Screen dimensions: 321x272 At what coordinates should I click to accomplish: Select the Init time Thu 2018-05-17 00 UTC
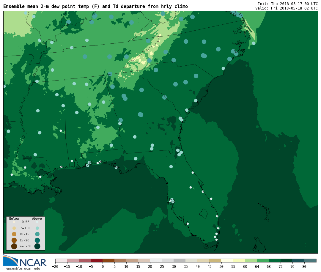(288, 4)
